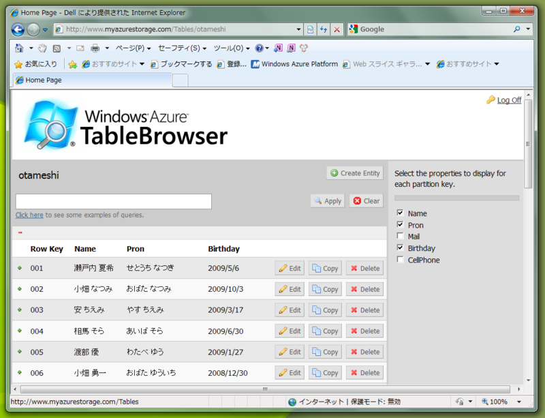Click the Create Entity button
Screen dimensions: 545x418
355,173
